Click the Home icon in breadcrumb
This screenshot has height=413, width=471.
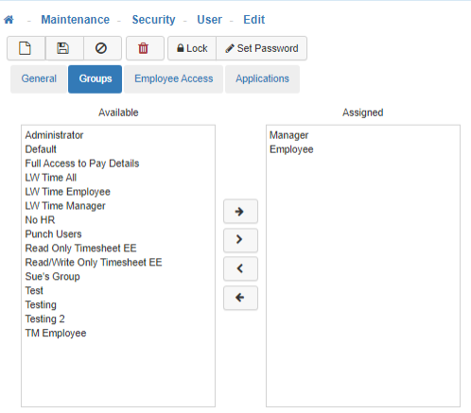[9, 20]
